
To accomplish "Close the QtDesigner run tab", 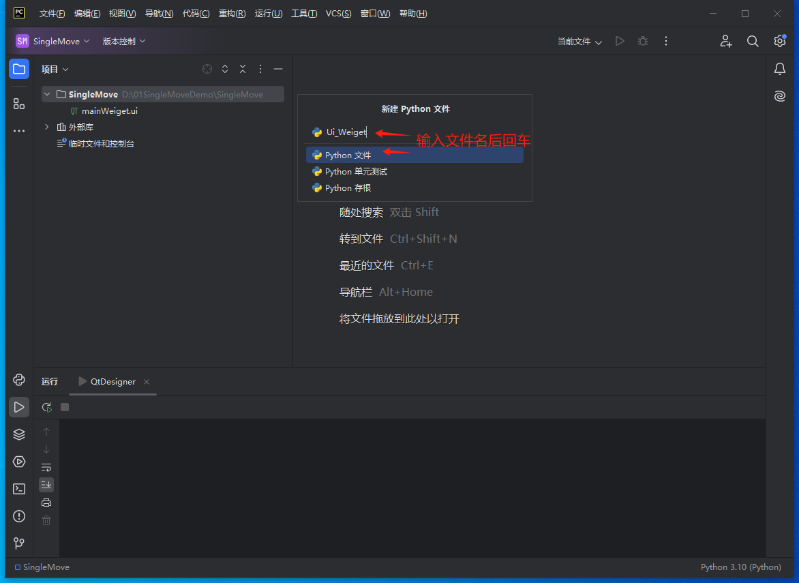I will [x=147, y=382].
